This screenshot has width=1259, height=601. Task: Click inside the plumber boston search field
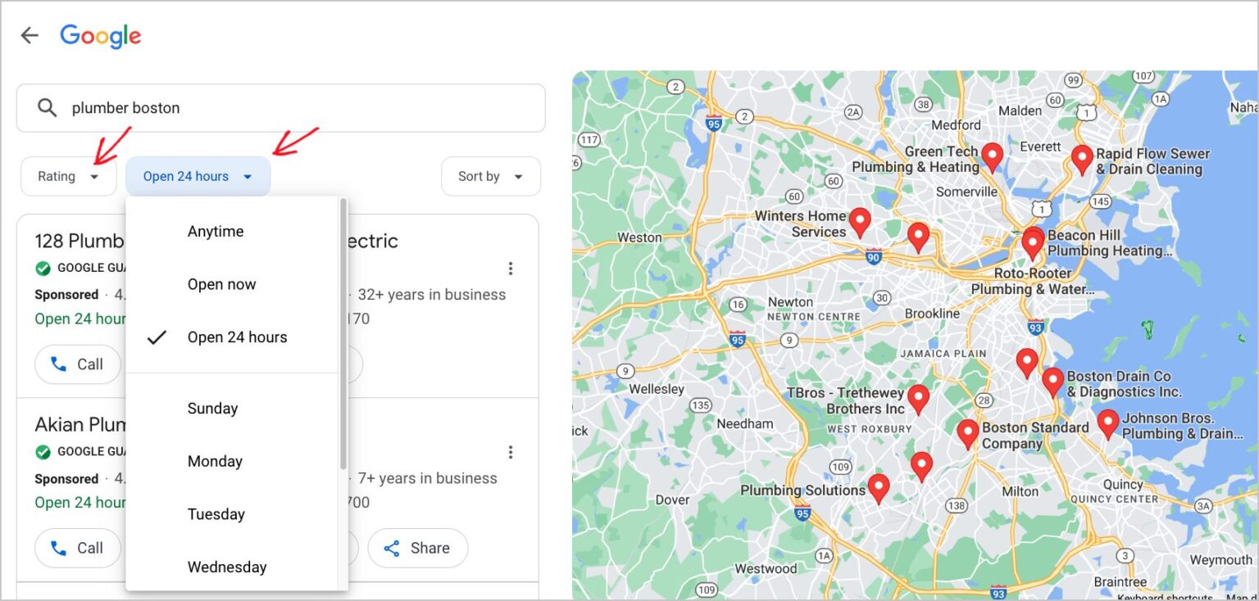[205, 107]
